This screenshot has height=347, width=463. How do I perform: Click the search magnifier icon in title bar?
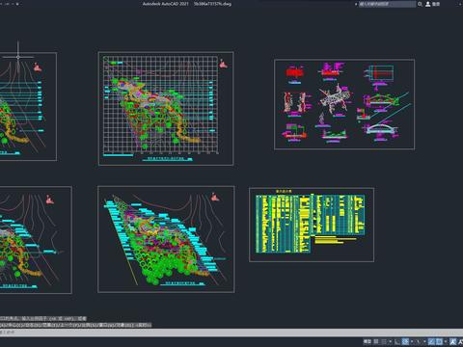click(x=420, y=4)
